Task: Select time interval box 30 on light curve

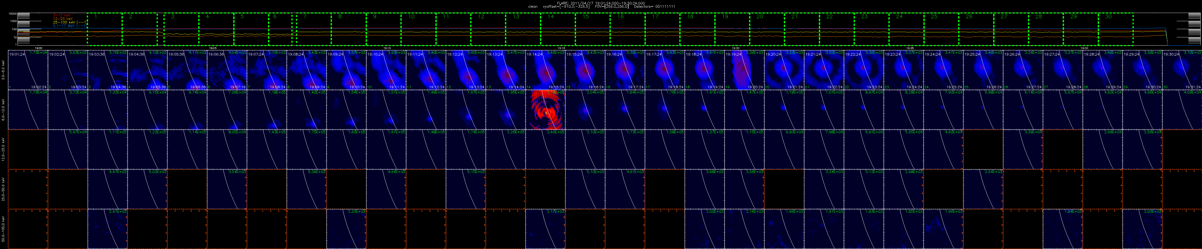Action: click(x=1116, y=29)
